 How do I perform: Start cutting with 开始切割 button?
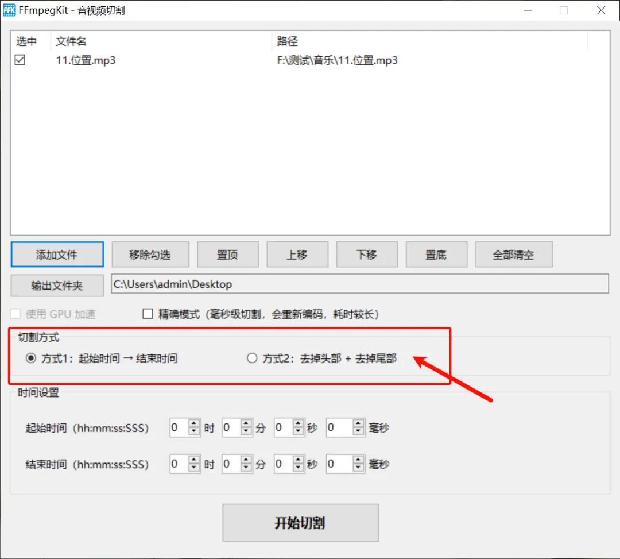click(300, 523)
